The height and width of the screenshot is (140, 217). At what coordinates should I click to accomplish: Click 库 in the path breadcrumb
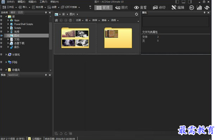[x=63, y=14]
